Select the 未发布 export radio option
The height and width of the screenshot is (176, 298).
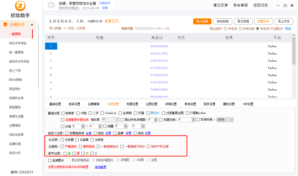click(226, 29)
